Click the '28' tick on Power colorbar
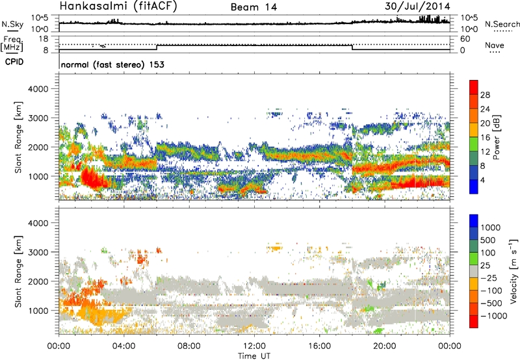 tap(485, 95)
